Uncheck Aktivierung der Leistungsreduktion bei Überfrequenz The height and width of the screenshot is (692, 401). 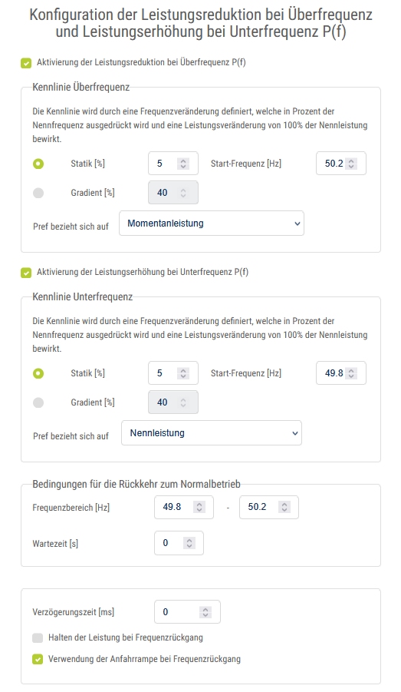click(x=26, y=63)
